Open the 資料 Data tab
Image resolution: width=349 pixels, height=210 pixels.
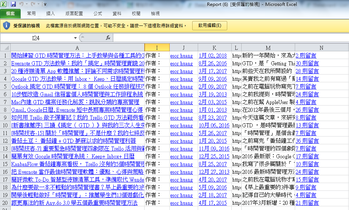pos(117,14)
